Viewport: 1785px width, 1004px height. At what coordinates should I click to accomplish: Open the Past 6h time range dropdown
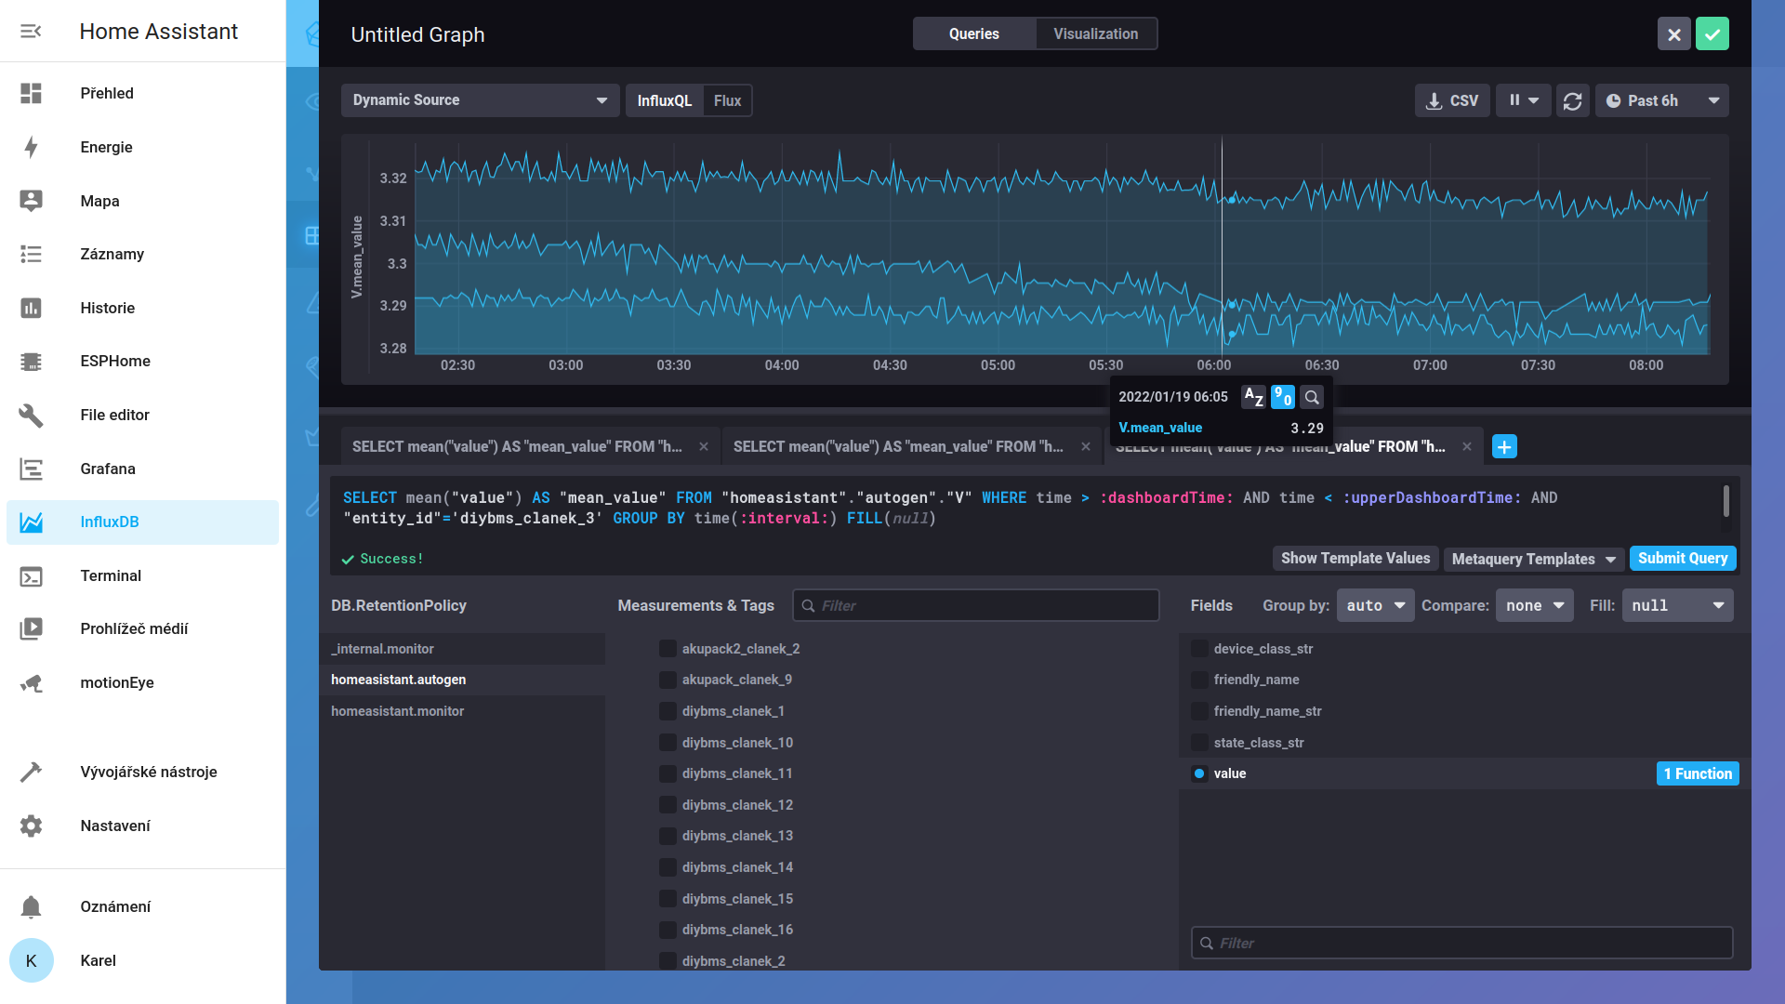[1662, 100]
